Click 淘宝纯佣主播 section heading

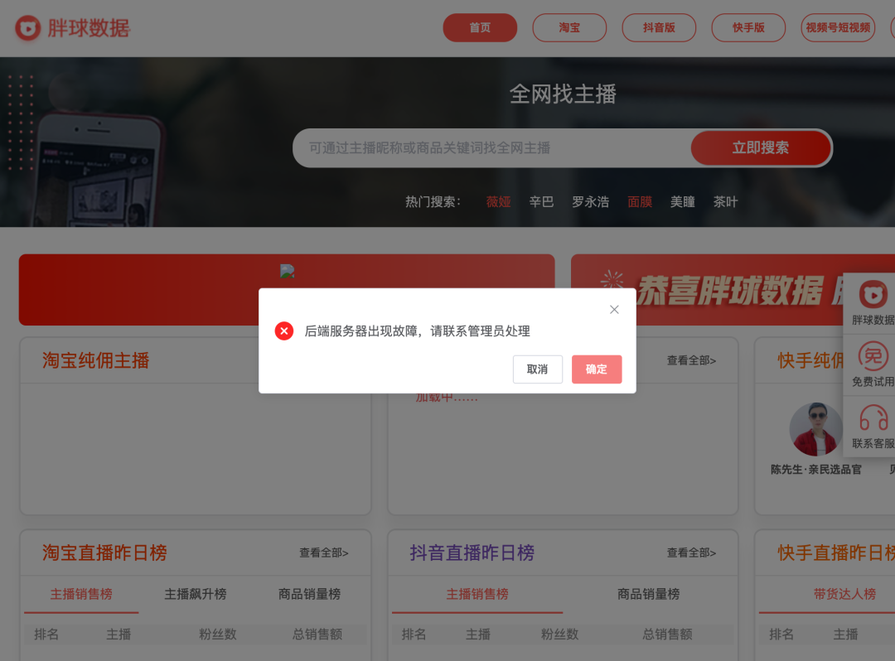click(96, 360)
